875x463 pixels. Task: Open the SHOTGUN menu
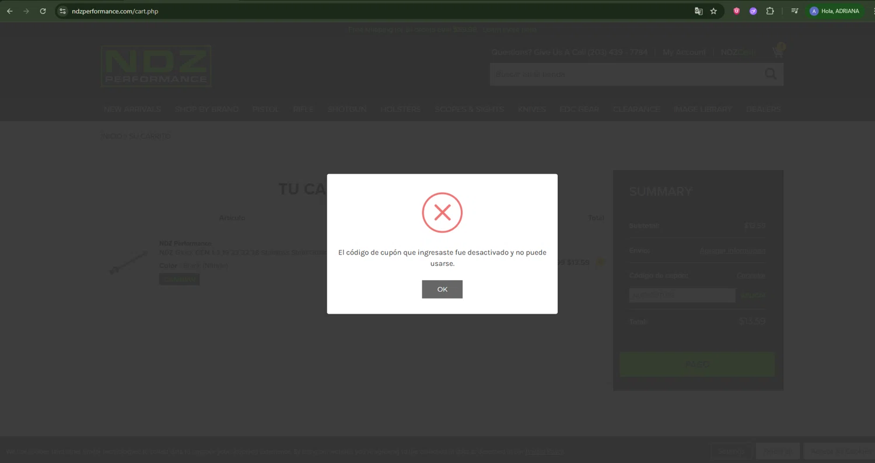(x=347, y=109)
